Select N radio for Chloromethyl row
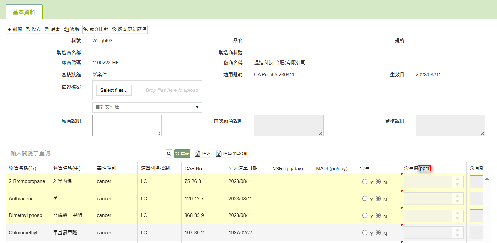The height and width of the screenshot is (243, 497). tap(378, 233)
